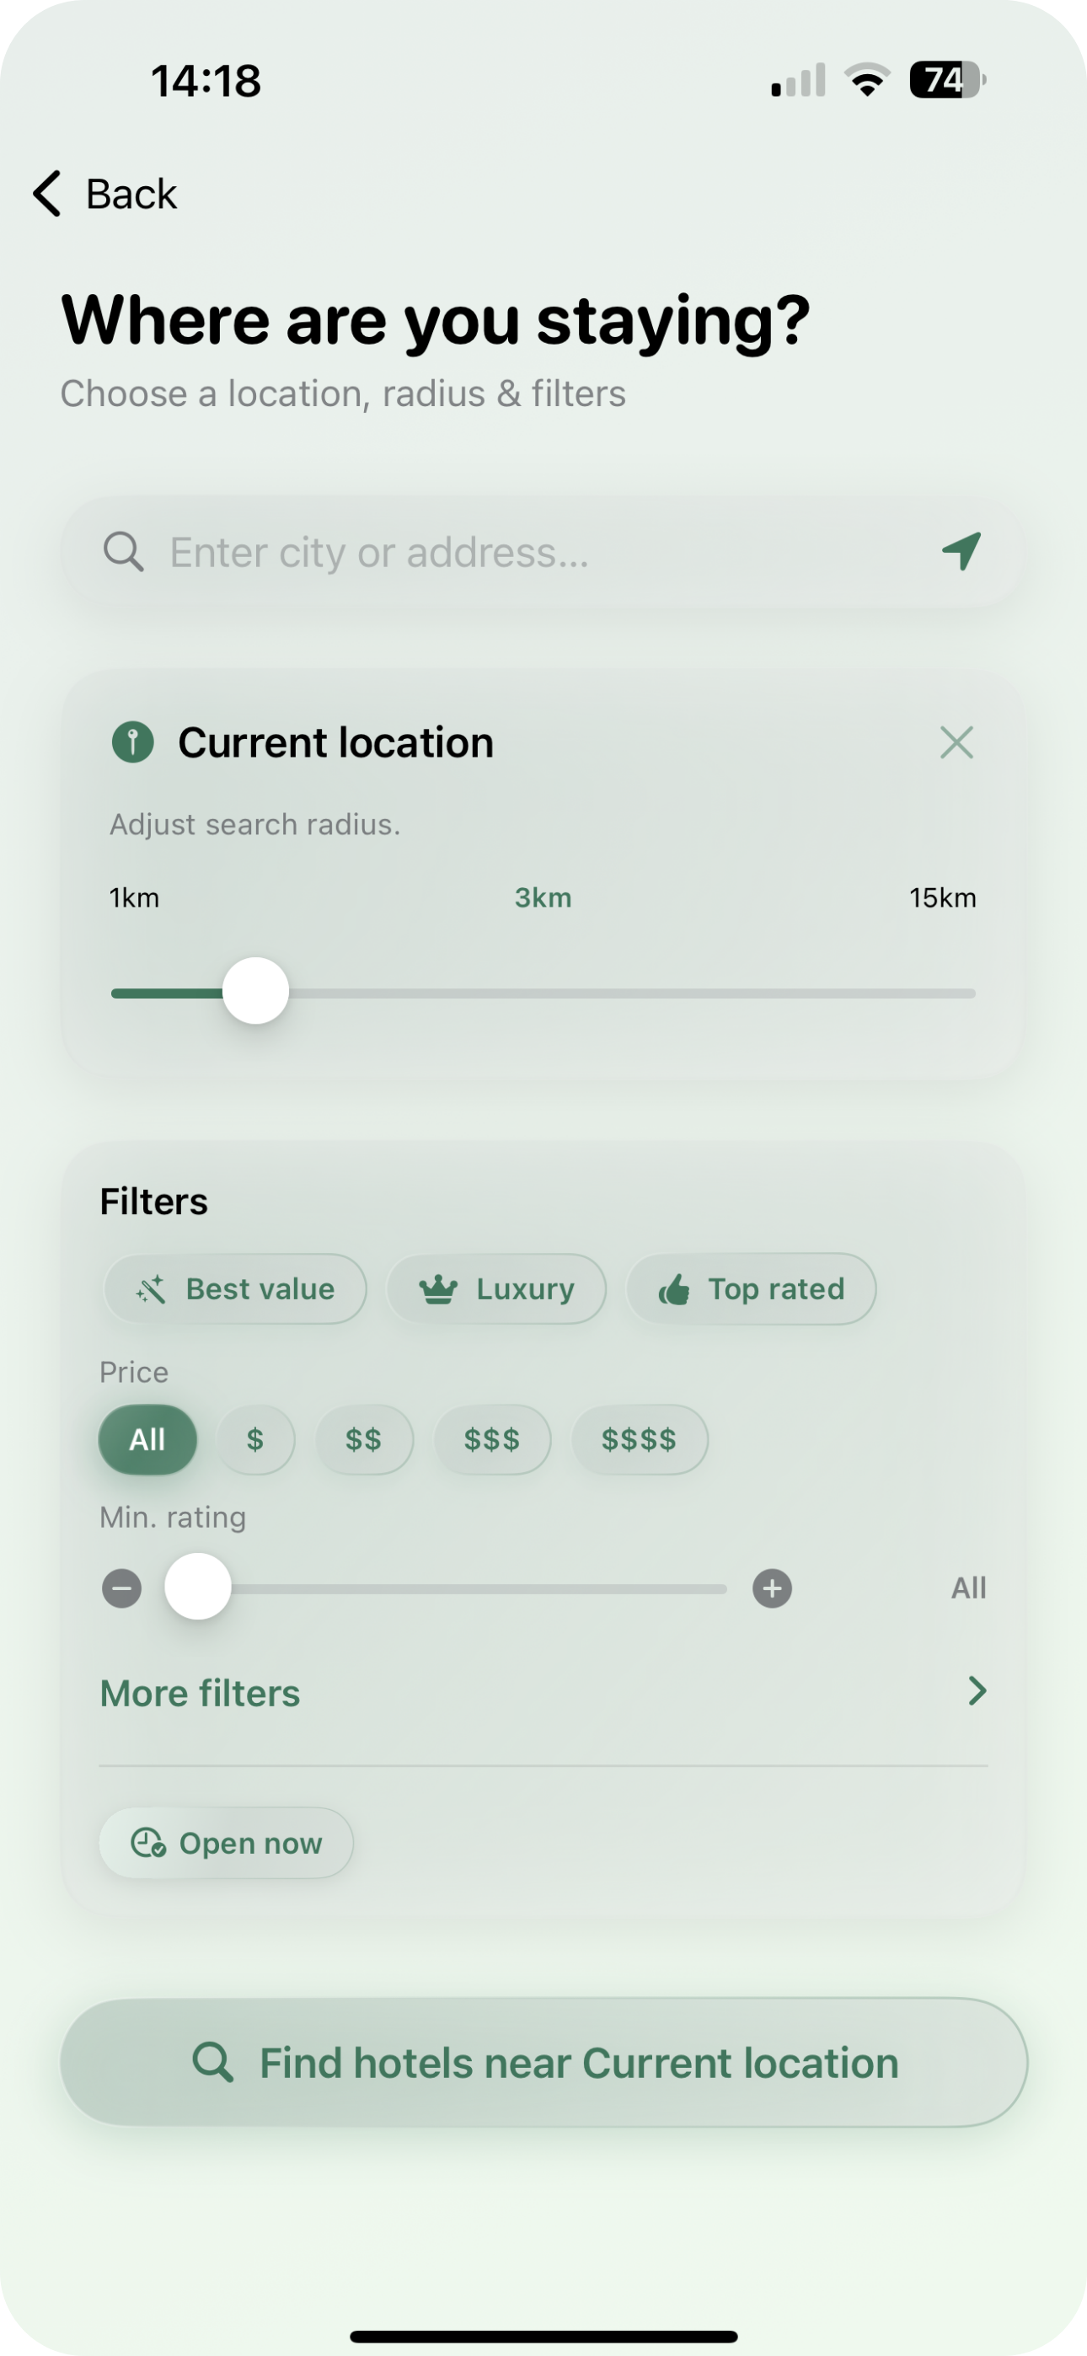This screenshot has height=2356, width=1087.
Task: Dismiss Current location with the X icon
Action: coord(956,742)
